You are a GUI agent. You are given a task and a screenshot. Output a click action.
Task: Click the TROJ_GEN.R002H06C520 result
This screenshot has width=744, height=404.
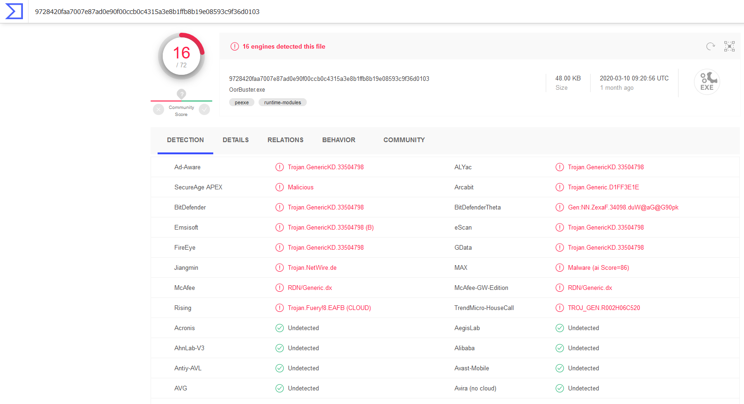[604, 308]
